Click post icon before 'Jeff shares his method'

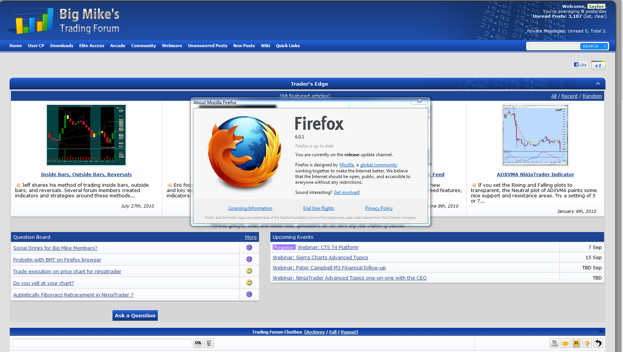point(18,185)
